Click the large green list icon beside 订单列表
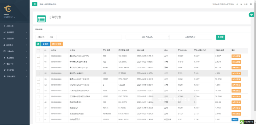256x125 pixels. pyautogui.click(x=41, y=19)
